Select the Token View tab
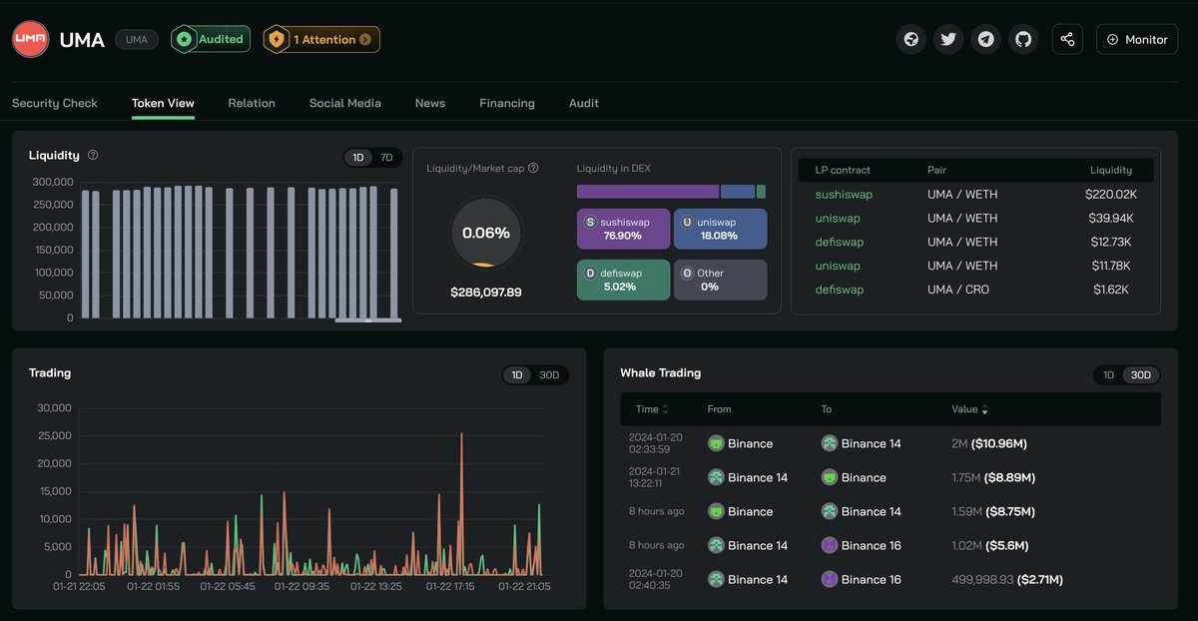 tap(163, 103)
